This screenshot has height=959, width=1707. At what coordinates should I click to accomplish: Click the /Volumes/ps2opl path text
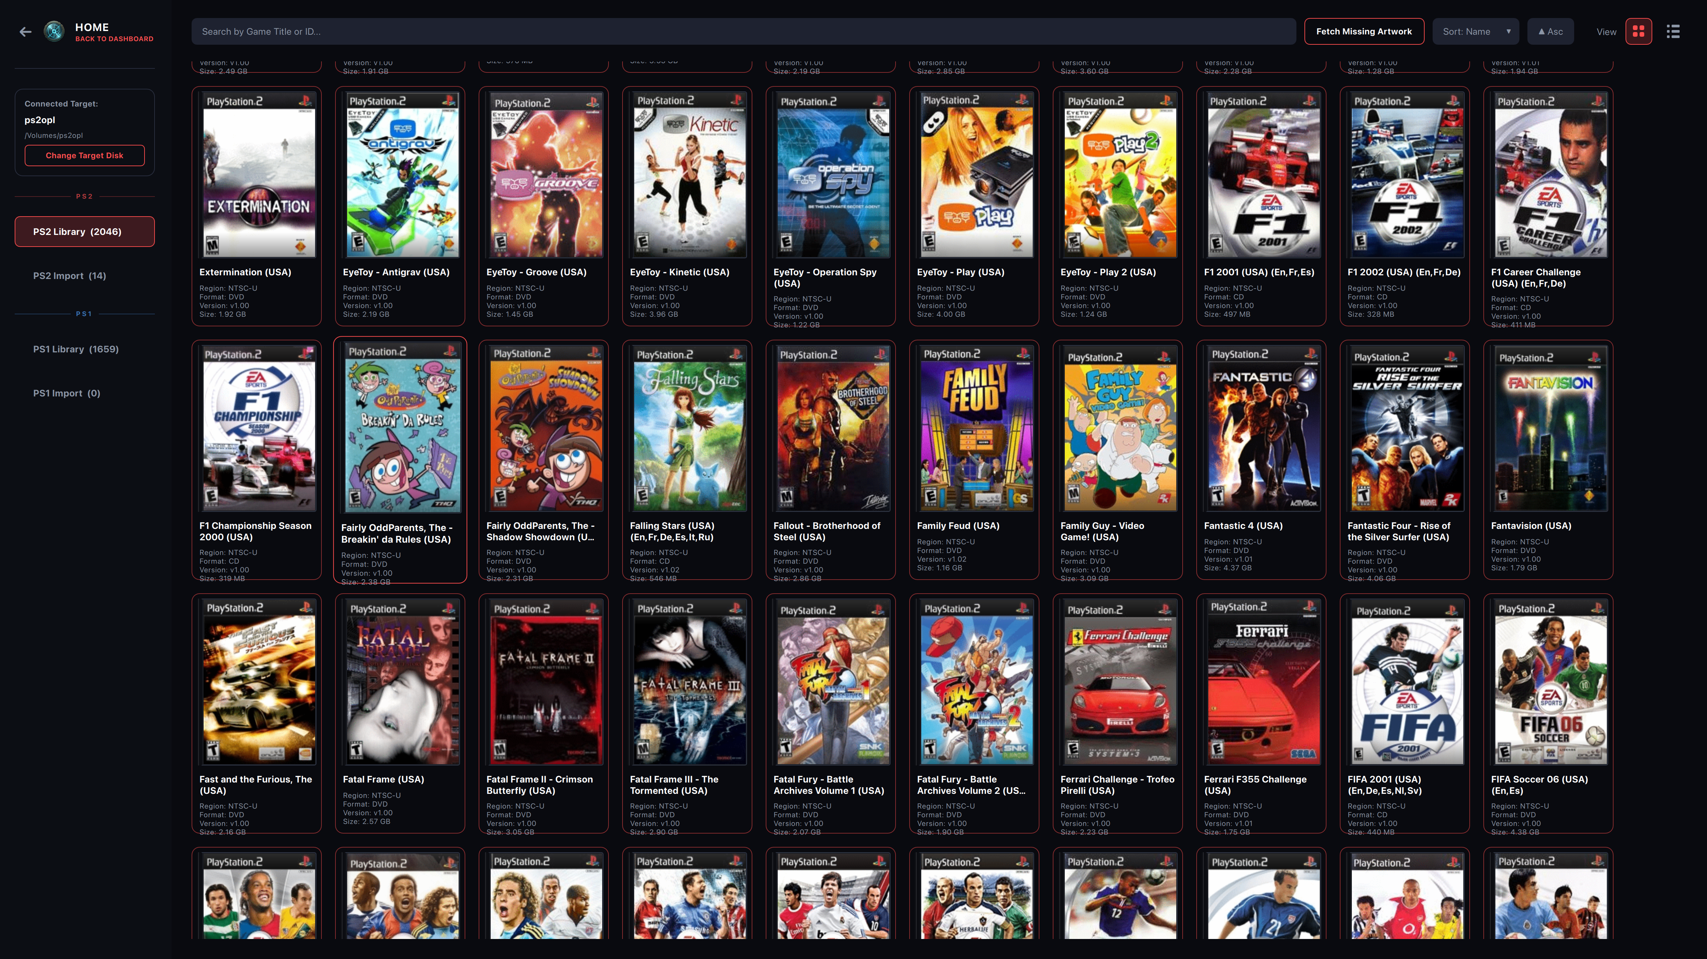tap(54, 135)
